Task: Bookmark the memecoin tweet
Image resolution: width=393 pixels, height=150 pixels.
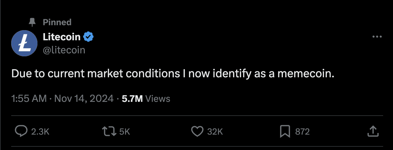Action: tap(285, 132)
